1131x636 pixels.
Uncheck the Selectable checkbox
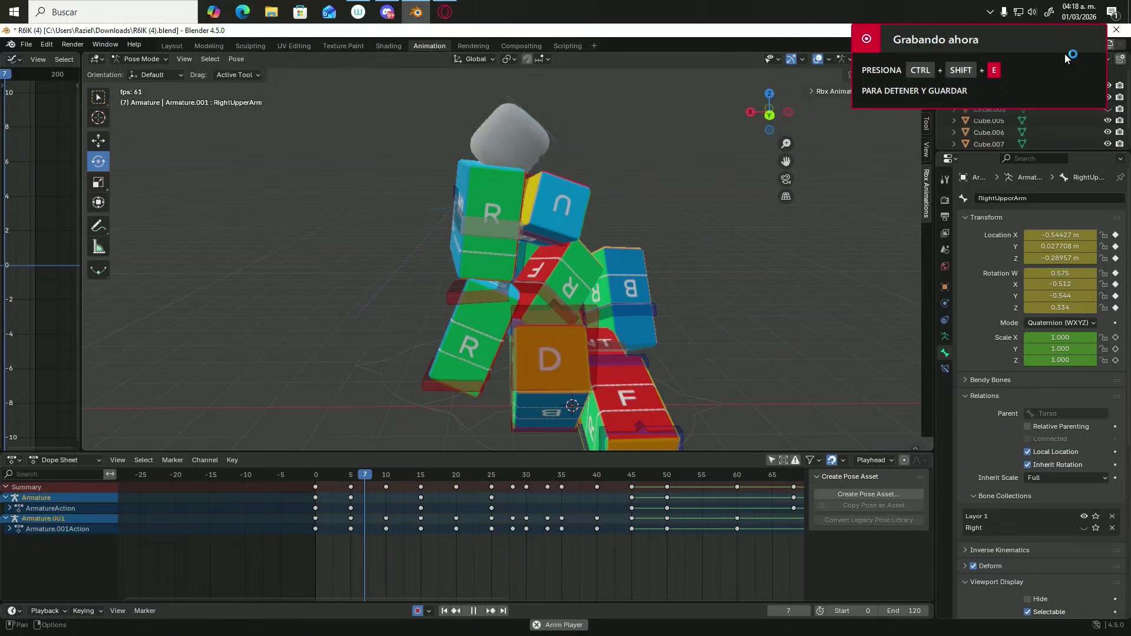tap(1028, 612)
